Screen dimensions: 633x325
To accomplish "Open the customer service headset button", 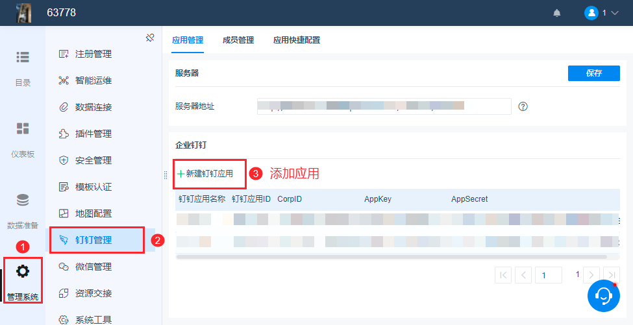I will point(604,296).
